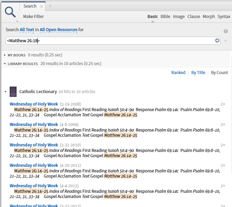Switch to Morph search type

(209, 17)
